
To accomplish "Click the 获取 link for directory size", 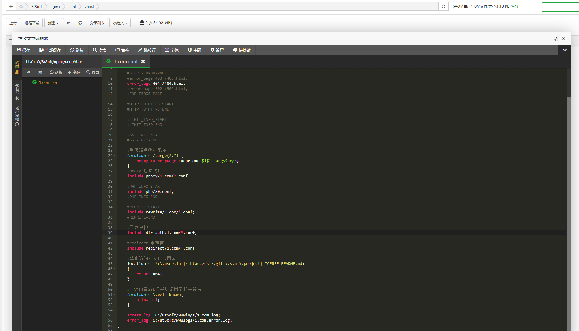I will [514, 6].
